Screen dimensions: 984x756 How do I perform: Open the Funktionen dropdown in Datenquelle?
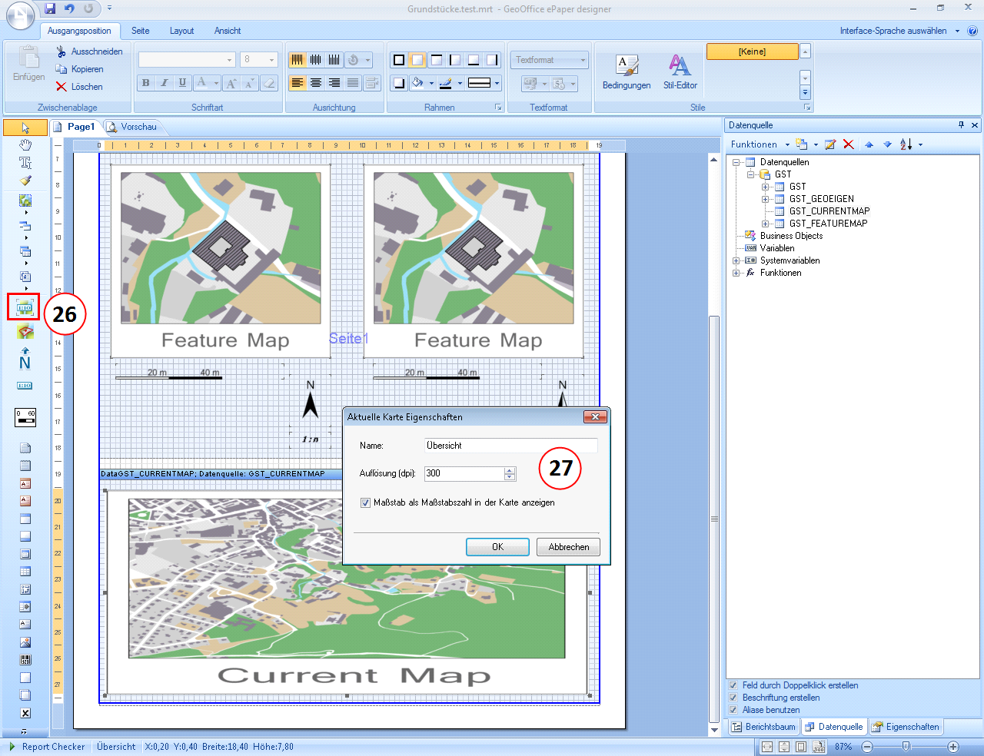[760, 144]
